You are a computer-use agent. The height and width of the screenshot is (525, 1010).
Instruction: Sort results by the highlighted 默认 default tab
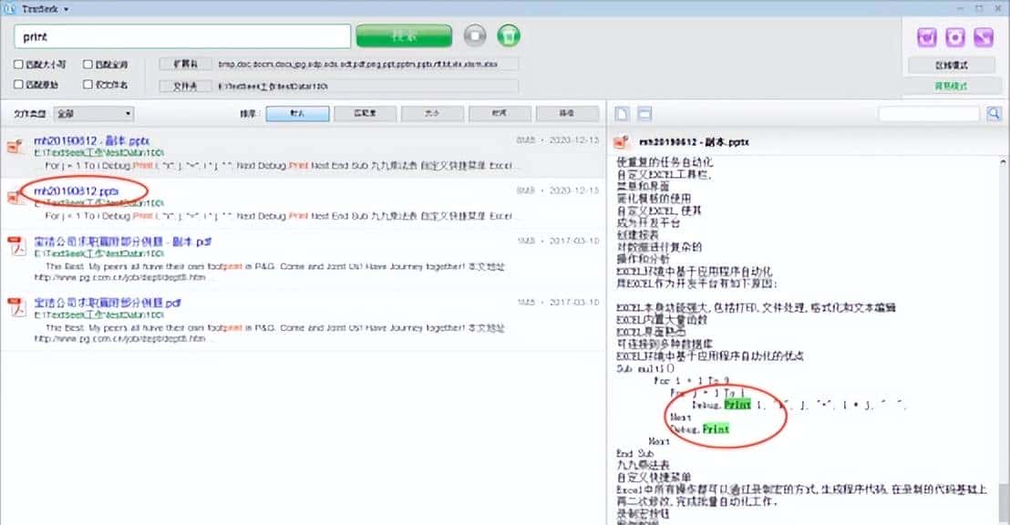click(297, 113)
